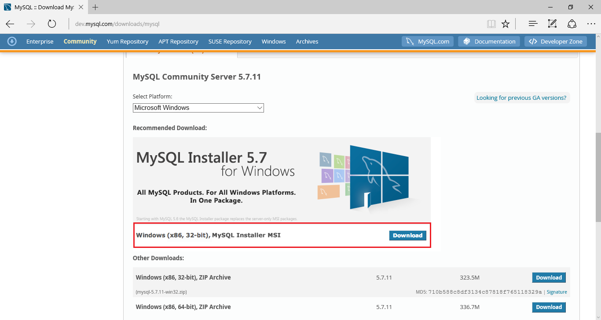Image resolution: width=601 pixels, height=320 pixels.
Task: Open the Edge Share icon
Action: point(572,24)
